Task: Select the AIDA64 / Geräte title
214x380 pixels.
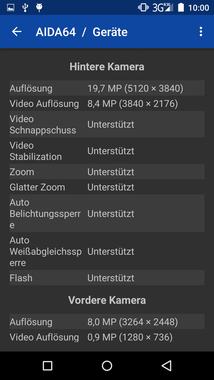Action: coord(82,32)
